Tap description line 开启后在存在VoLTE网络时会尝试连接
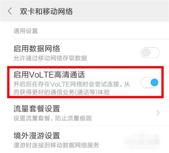 71,84
